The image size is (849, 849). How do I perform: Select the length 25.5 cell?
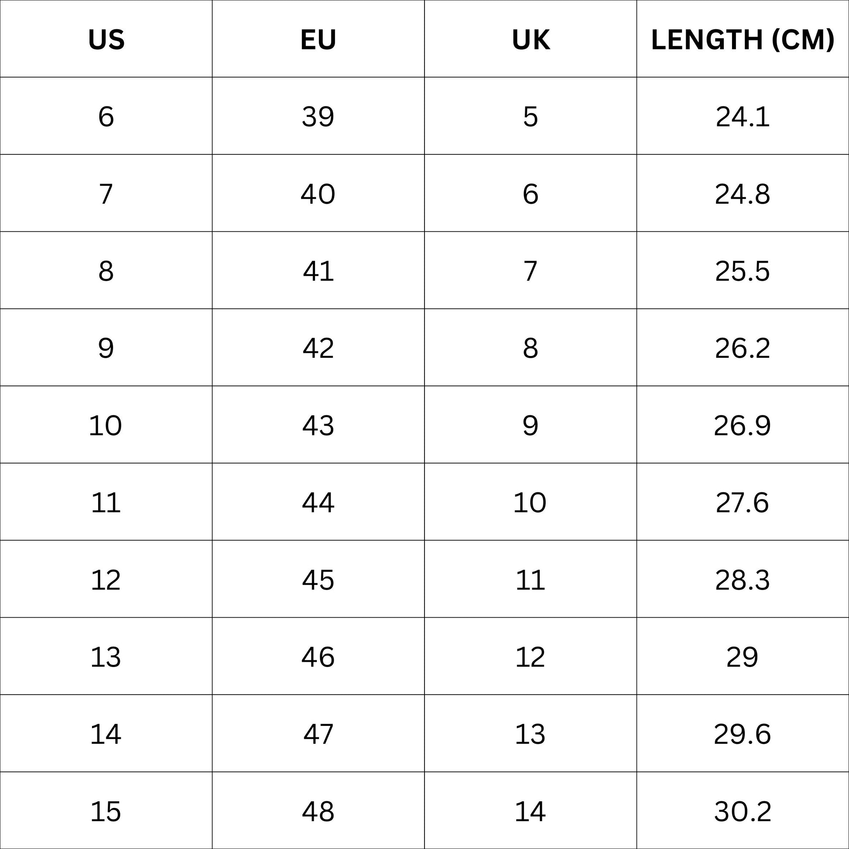[x=742, y=270]
